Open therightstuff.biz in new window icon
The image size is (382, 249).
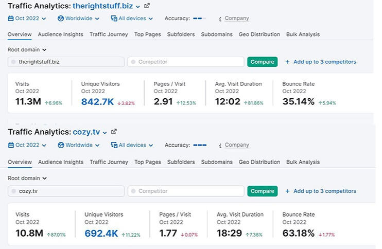click(x=147, y=6)
